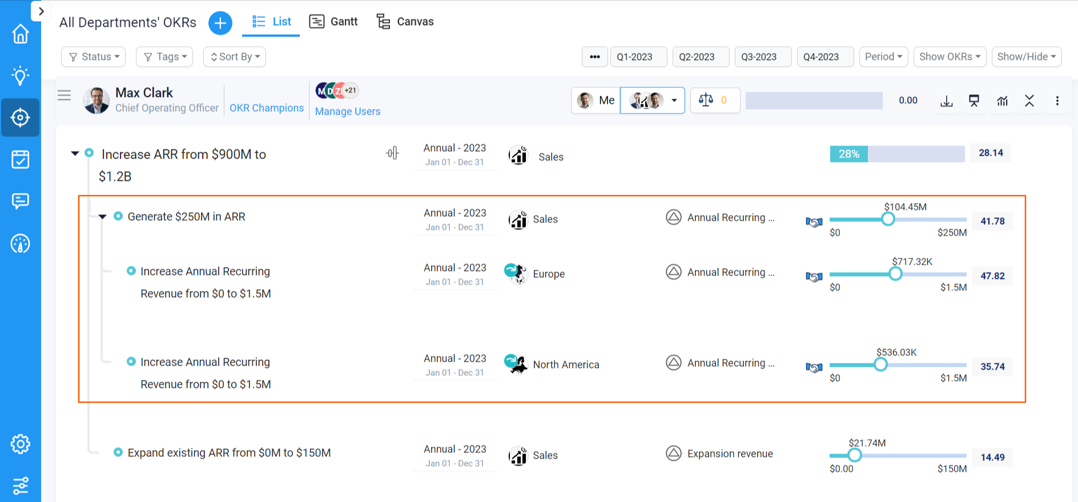1078x502 pixels.
Task: Click the $536.03K slider handle
Action: point(880,365)
